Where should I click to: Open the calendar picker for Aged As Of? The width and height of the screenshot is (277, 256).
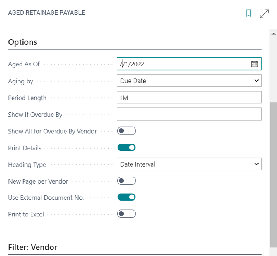(255, 64)
